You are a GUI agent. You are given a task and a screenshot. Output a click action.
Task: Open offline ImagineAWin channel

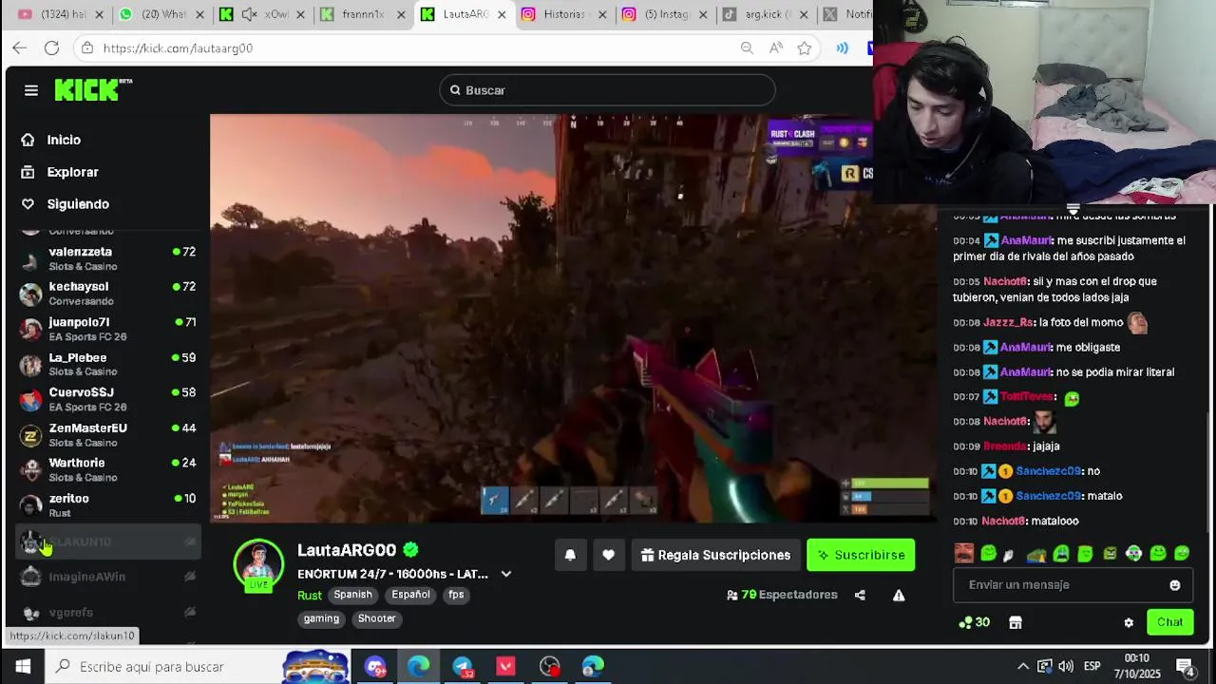(x=107, y=577)
